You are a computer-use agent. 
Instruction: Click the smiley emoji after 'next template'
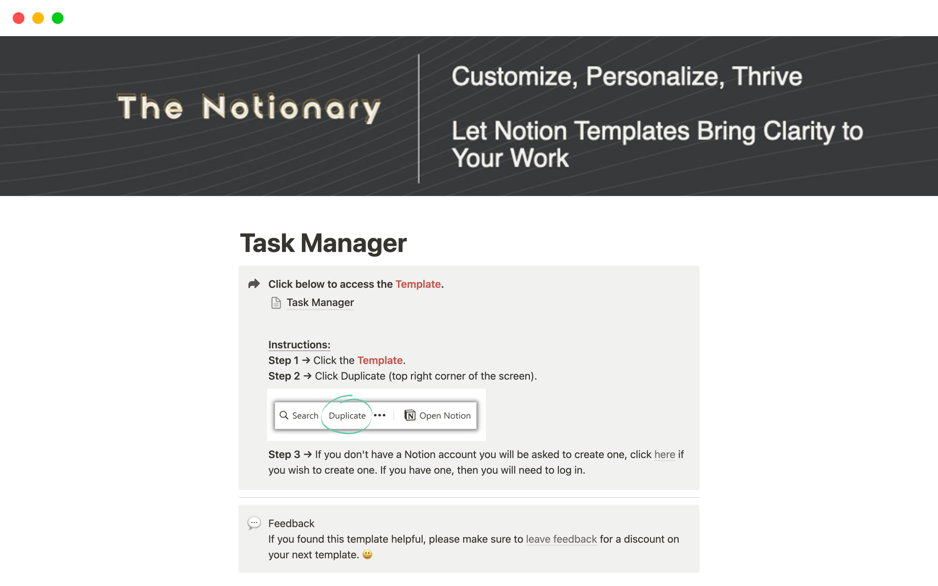(x=367, y=554)
